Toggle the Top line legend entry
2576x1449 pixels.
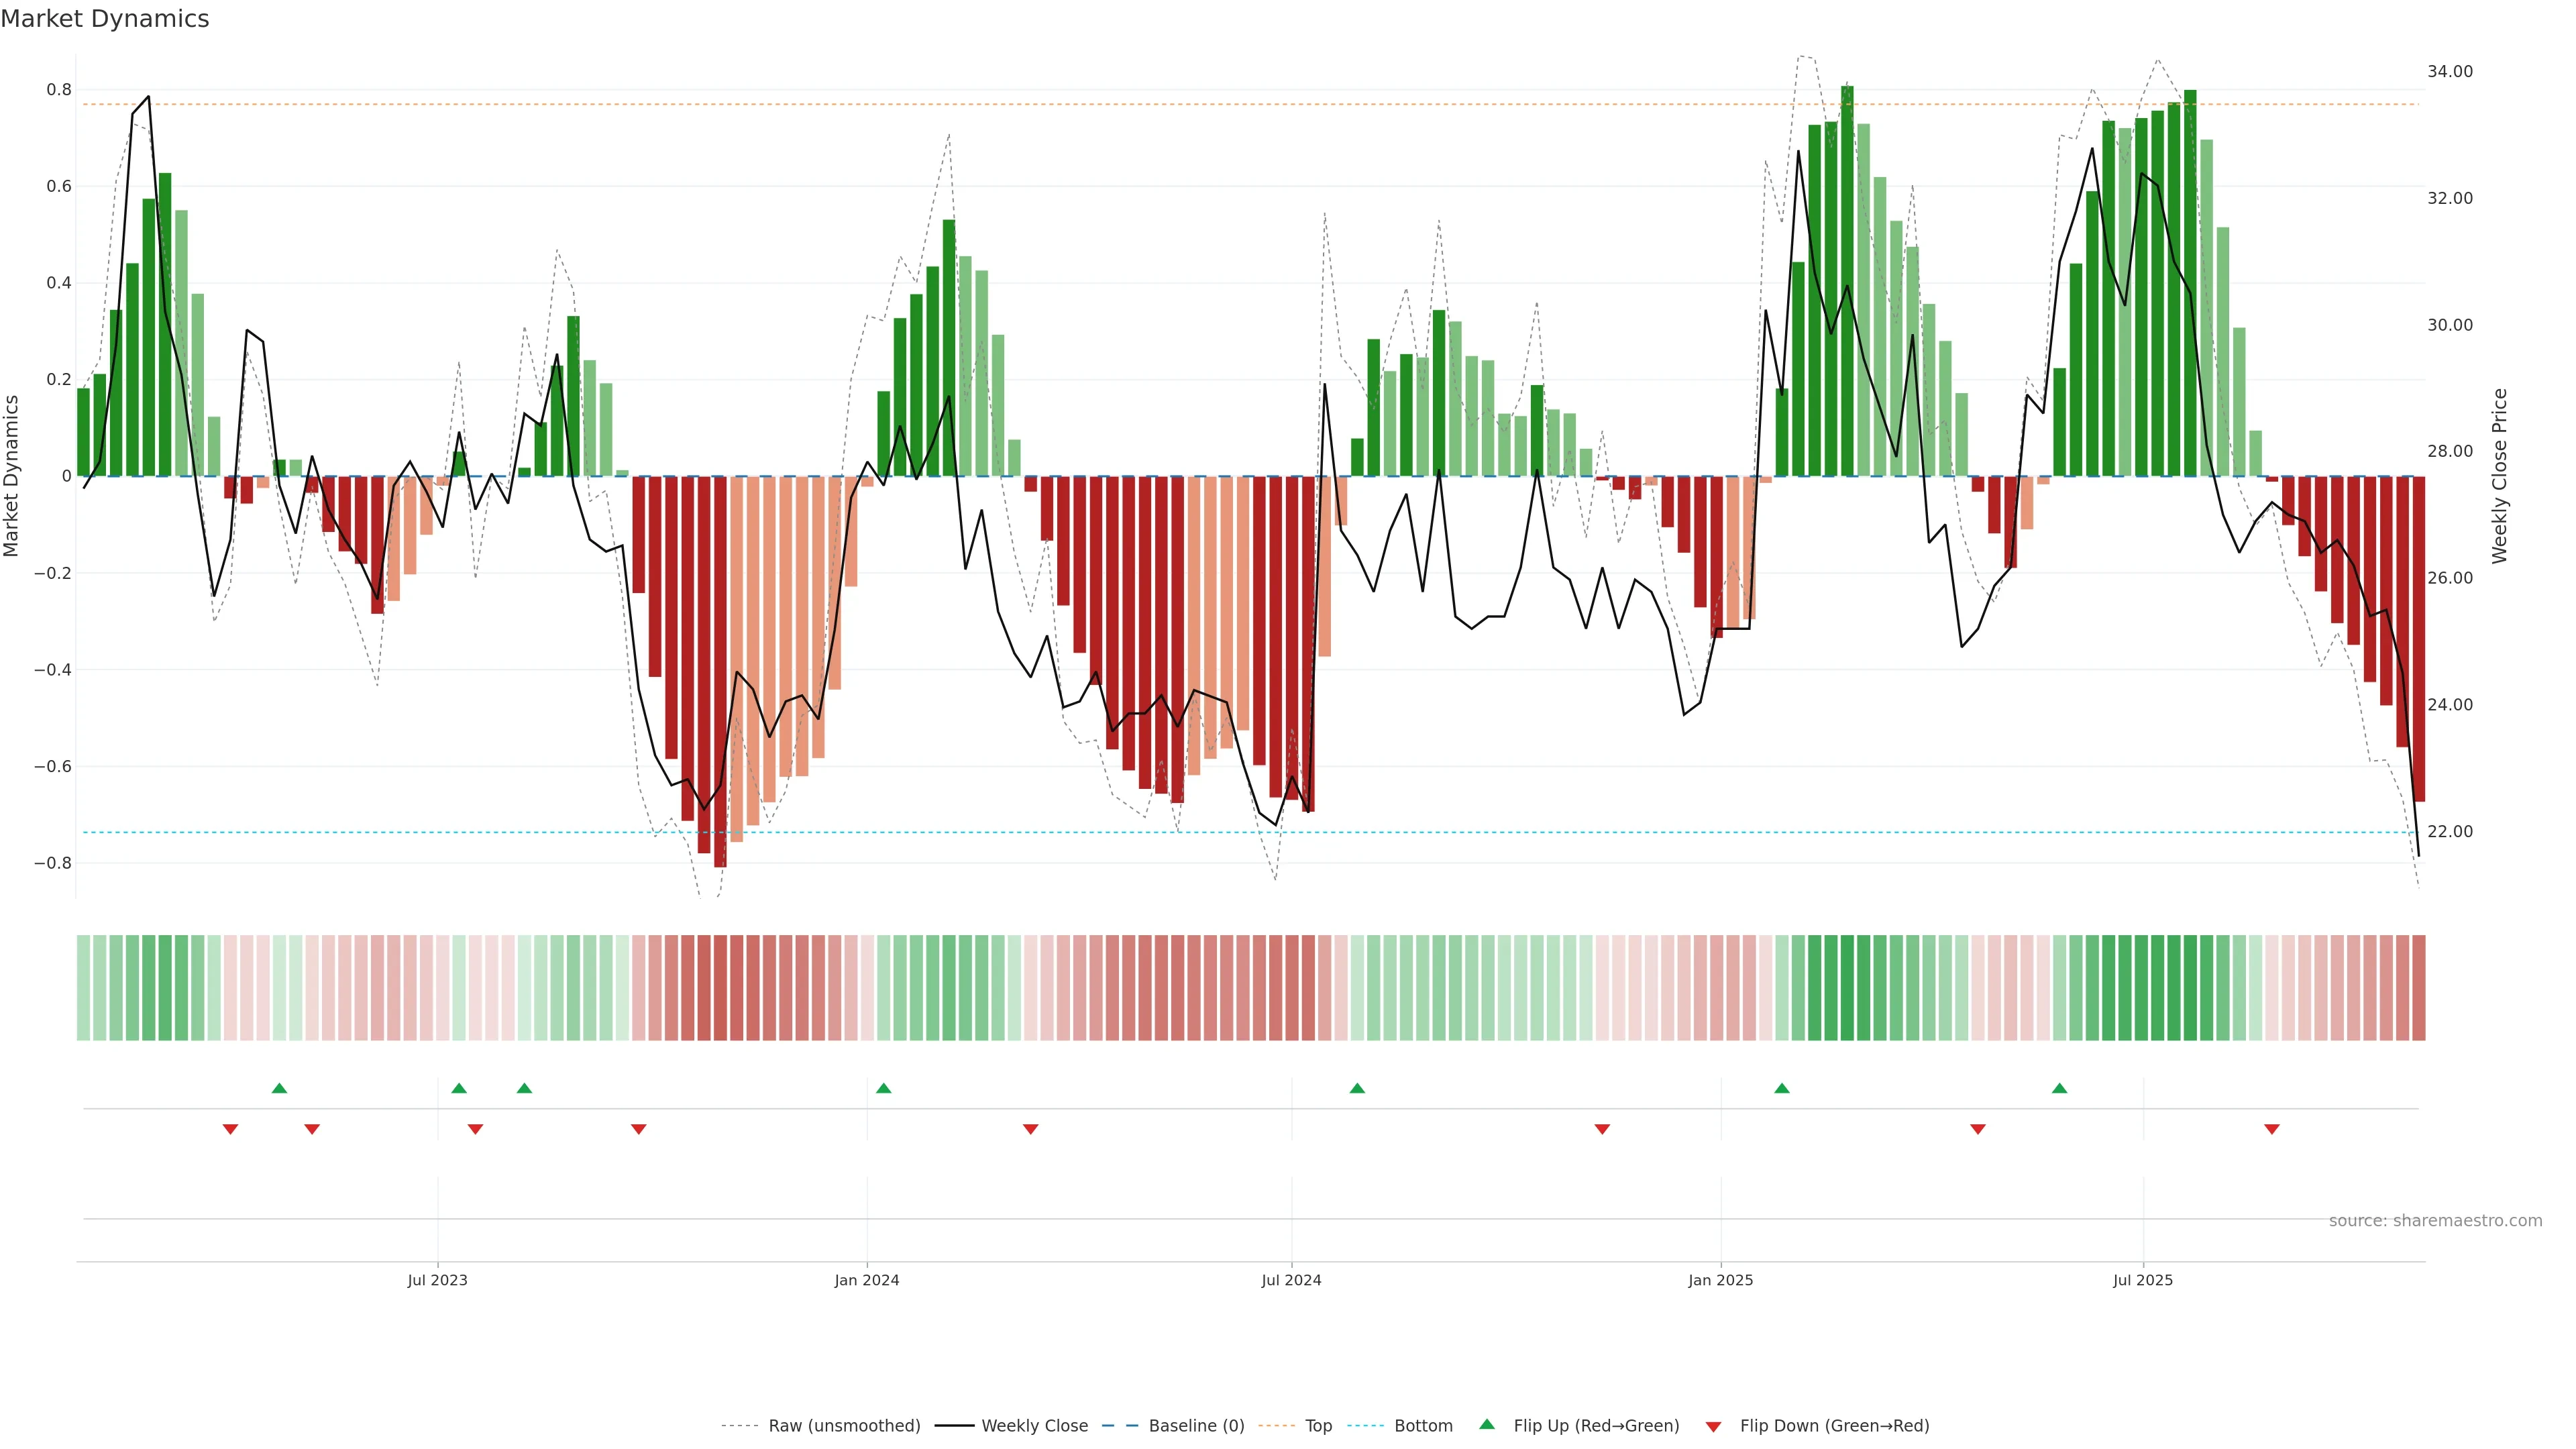[1318, 1426]
